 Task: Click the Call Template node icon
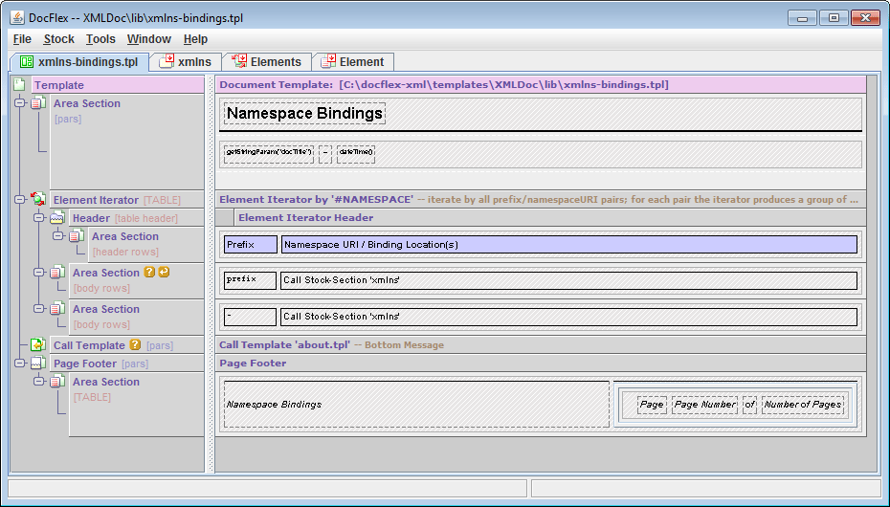tap(38, 345)
